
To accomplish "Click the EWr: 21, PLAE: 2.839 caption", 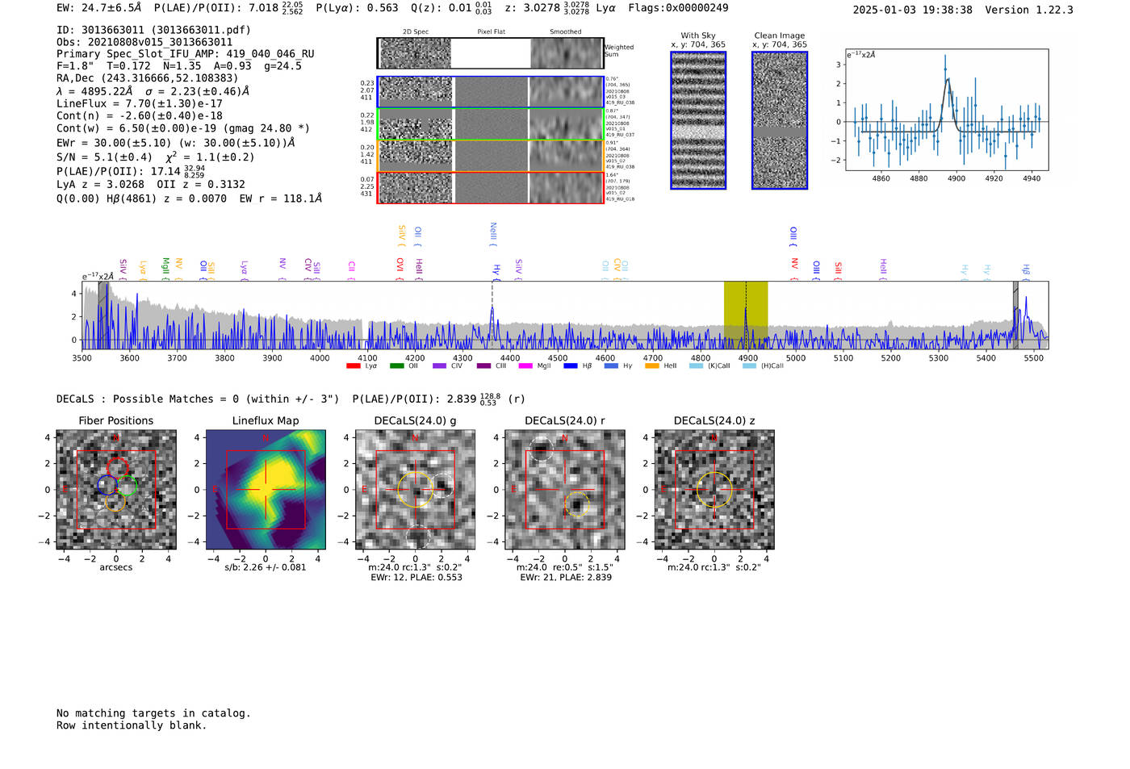I will tap(566, 578).
